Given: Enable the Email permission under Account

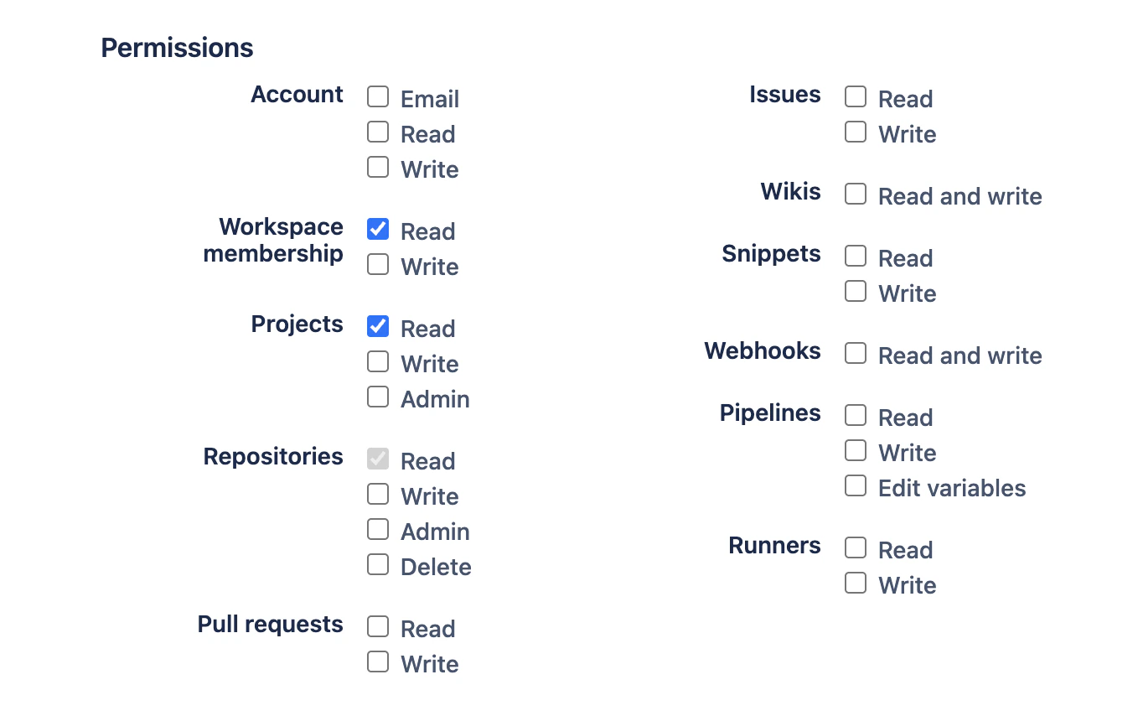Looking at the screenshot, I should coord(378,96).
